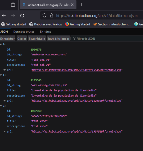Click the filter funnel icon
Screen dimensions: 143x151
[x=74, y=39]
